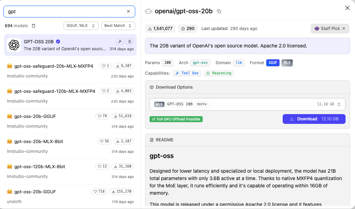Click the Hugging Face emoji on gpt-oss-safeguard-20b-MLX-MXFP4
The height and width of the screenshot is (209, 355).
click(x=9, y=66)
